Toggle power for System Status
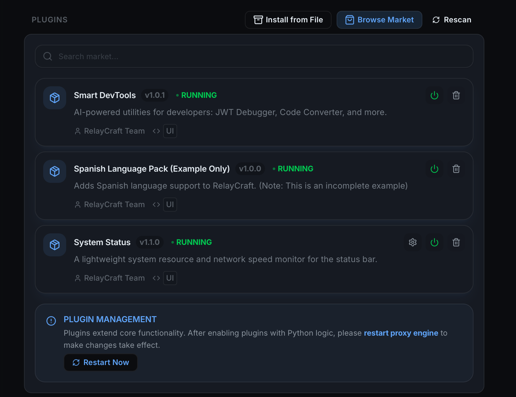The width and height of the screenshot is (516, 397). coord(434,242)
